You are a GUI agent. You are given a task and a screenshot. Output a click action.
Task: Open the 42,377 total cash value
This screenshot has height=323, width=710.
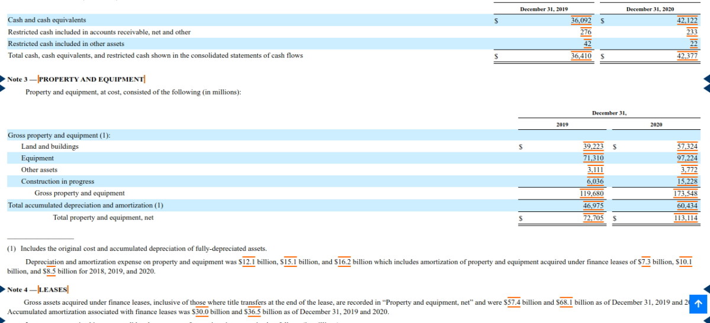click(x=687, y=56)
